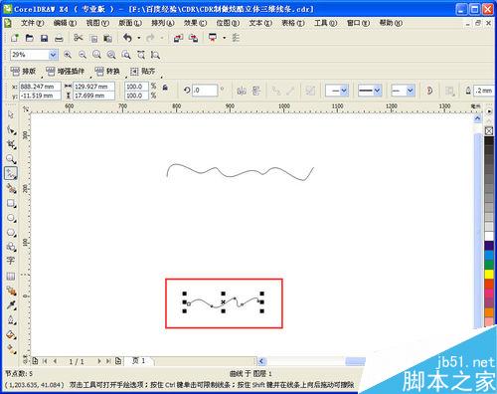Select the Pick tool in toolbox

coord(11,114)
